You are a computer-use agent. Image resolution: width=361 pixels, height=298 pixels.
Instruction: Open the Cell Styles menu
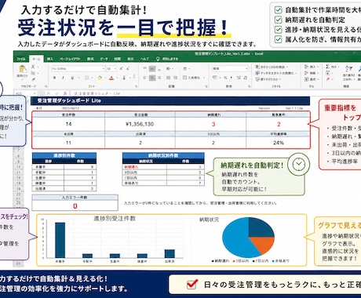(268, 79)
